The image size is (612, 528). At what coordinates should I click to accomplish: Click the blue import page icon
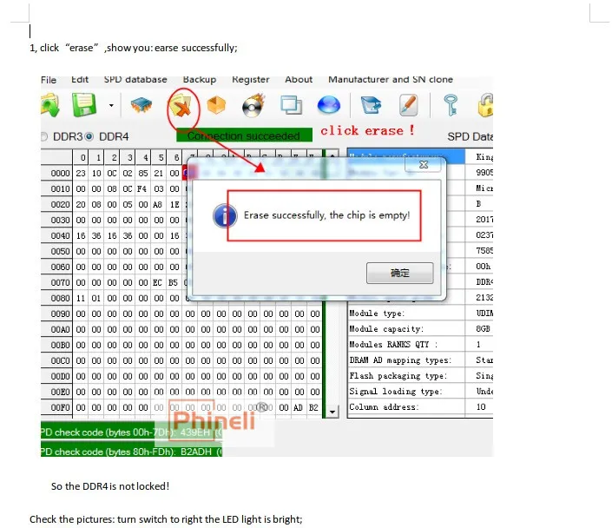[x=371, y=105]
